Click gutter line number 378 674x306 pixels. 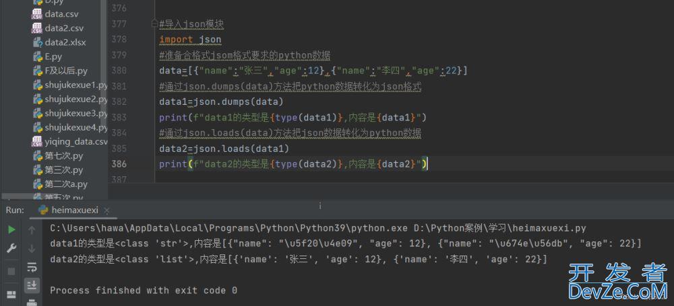click(119, 39)
